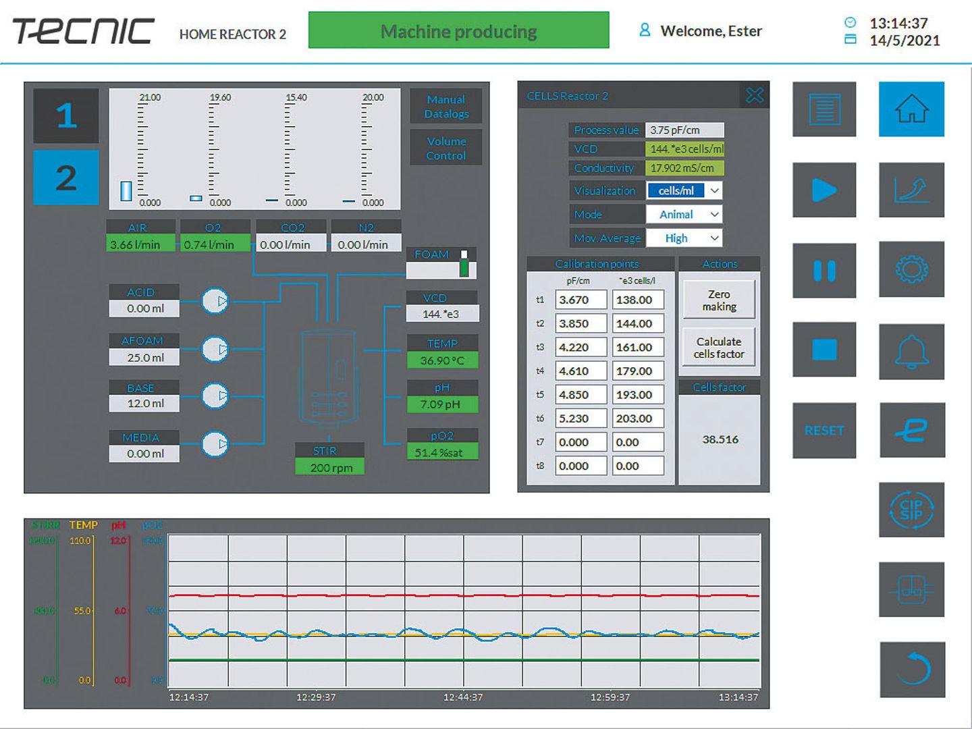Open settings gear icon
Image resolution: width=972 pixels, height=729 pixels.
[911, 270]
